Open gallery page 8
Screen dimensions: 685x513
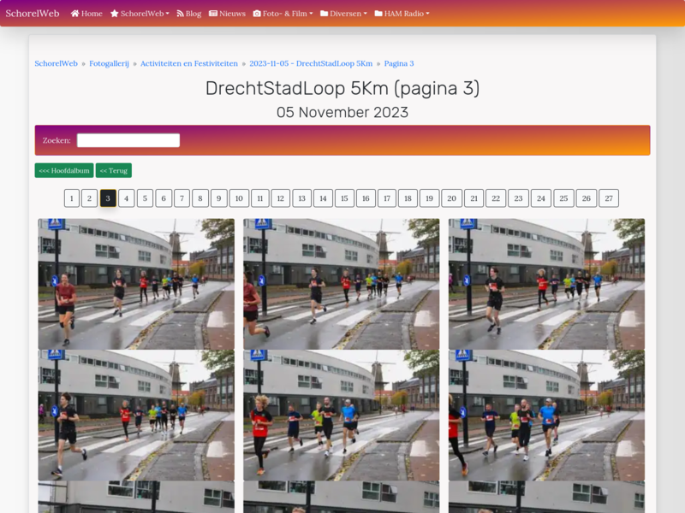pyautogui.click(x=200, y=198)
